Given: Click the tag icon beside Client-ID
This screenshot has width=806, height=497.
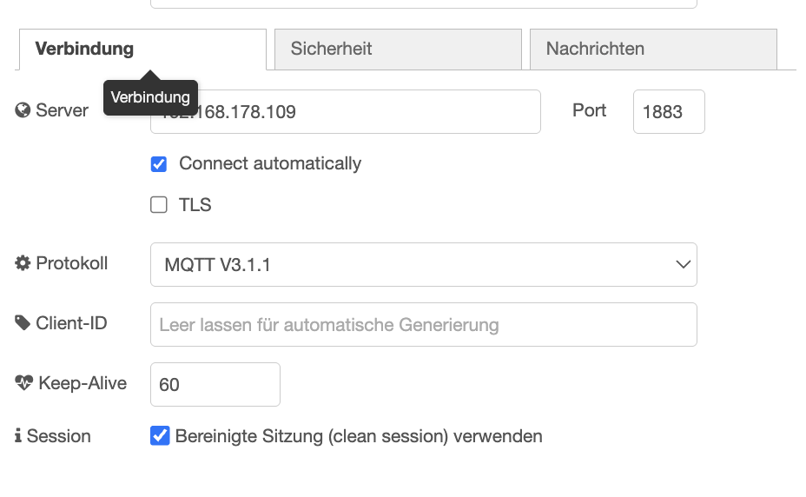Looking at the screenshot, I should click(23, 323).
